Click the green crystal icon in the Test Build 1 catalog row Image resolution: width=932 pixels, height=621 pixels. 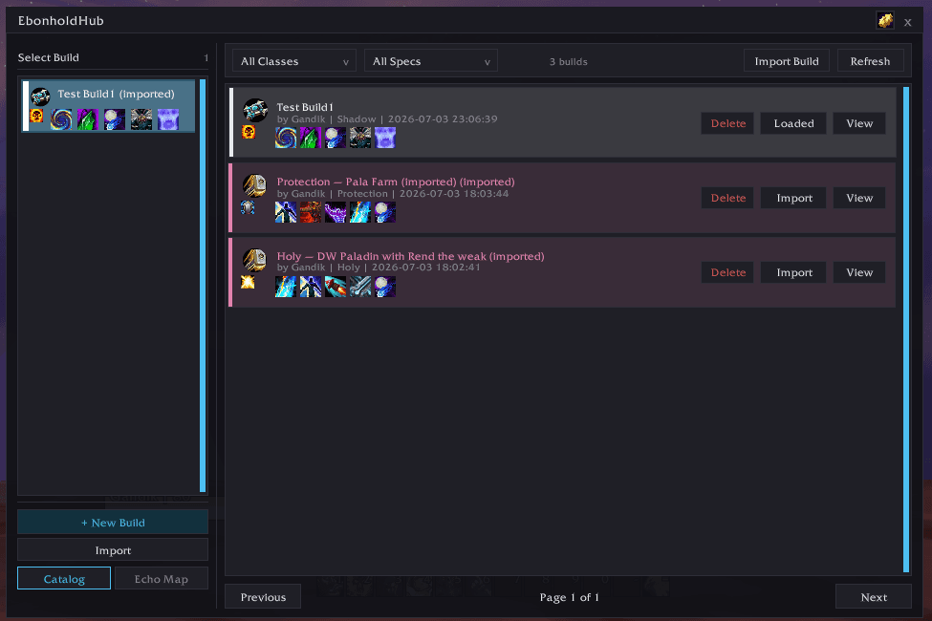[311, 138]
